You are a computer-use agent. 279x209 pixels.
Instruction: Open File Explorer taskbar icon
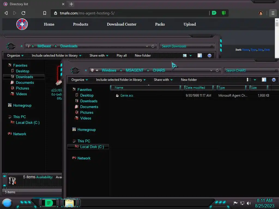(69, 203)
